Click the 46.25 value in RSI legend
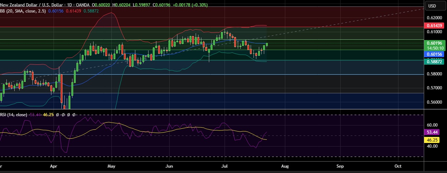The width and height of the screenshot is (447, 173). point(49,115)
